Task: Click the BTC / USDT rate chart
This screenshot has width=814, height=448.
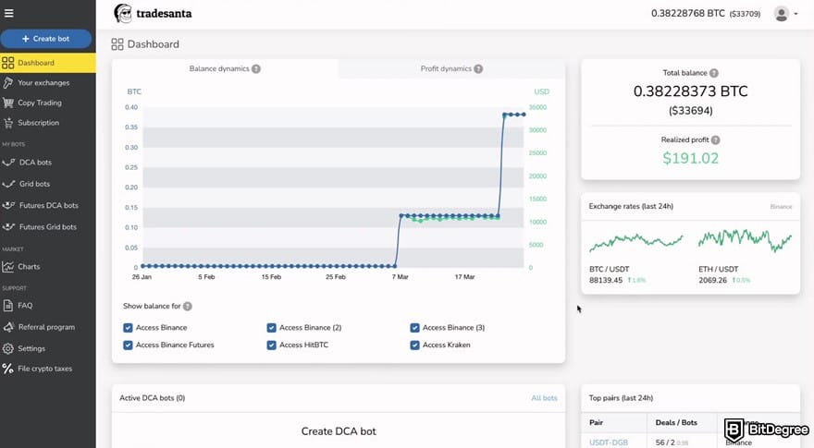Action: click(x=636, y=242)
